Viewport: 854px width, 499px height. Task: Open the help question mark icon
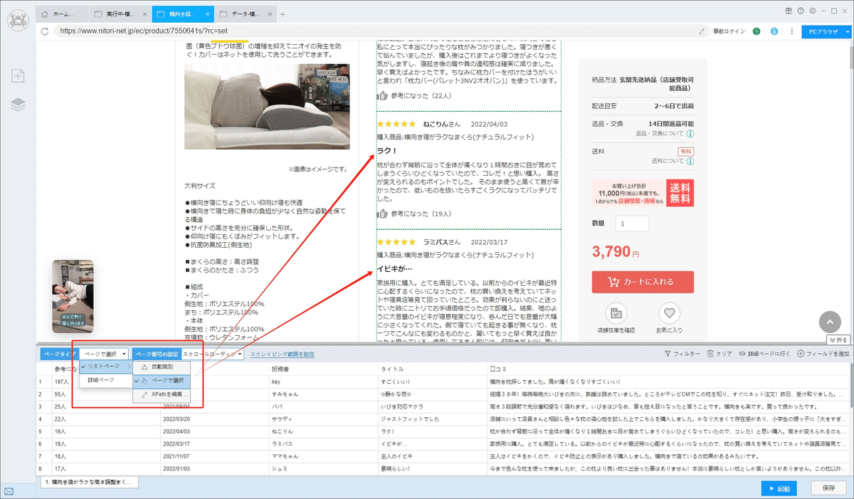tap(801, 11)
